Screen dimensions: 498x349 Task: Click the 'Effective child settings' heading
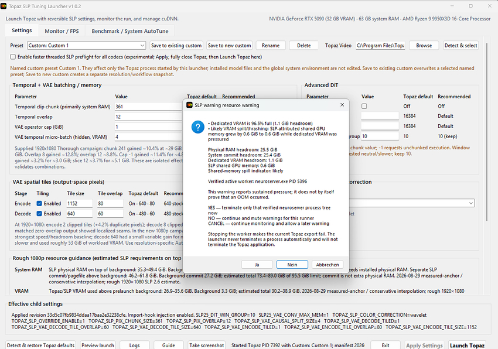click(35, 304)
